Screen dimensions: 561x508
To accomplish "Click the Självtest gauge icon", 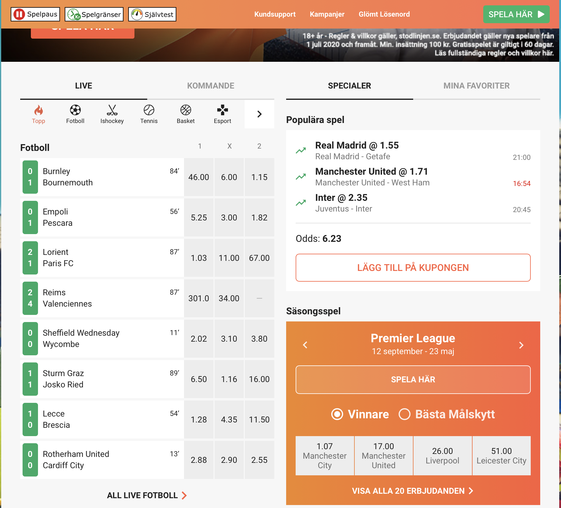I will pyautogui.click(x=137, y=14).
